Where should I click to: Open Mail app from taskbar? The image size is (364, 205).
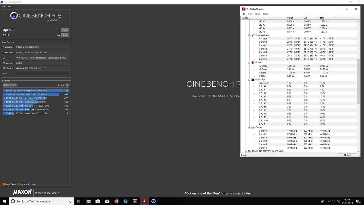pyautogui.click(x=107, y=201)
